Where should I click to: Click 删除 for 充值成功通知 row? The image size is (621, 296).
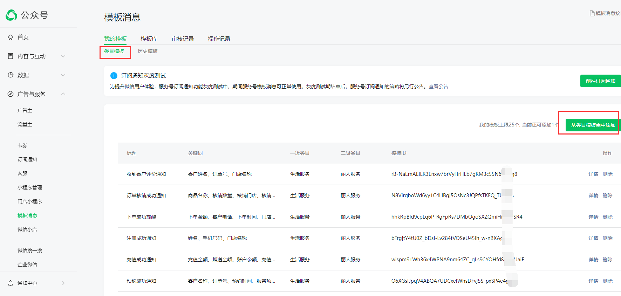(x=608, y=260)
